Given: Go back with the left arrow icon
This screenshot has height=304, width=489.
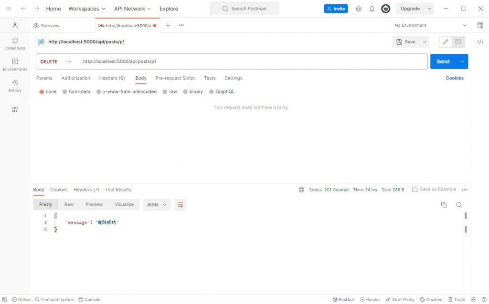Looking at the screenshot, I should pos(23,9).
